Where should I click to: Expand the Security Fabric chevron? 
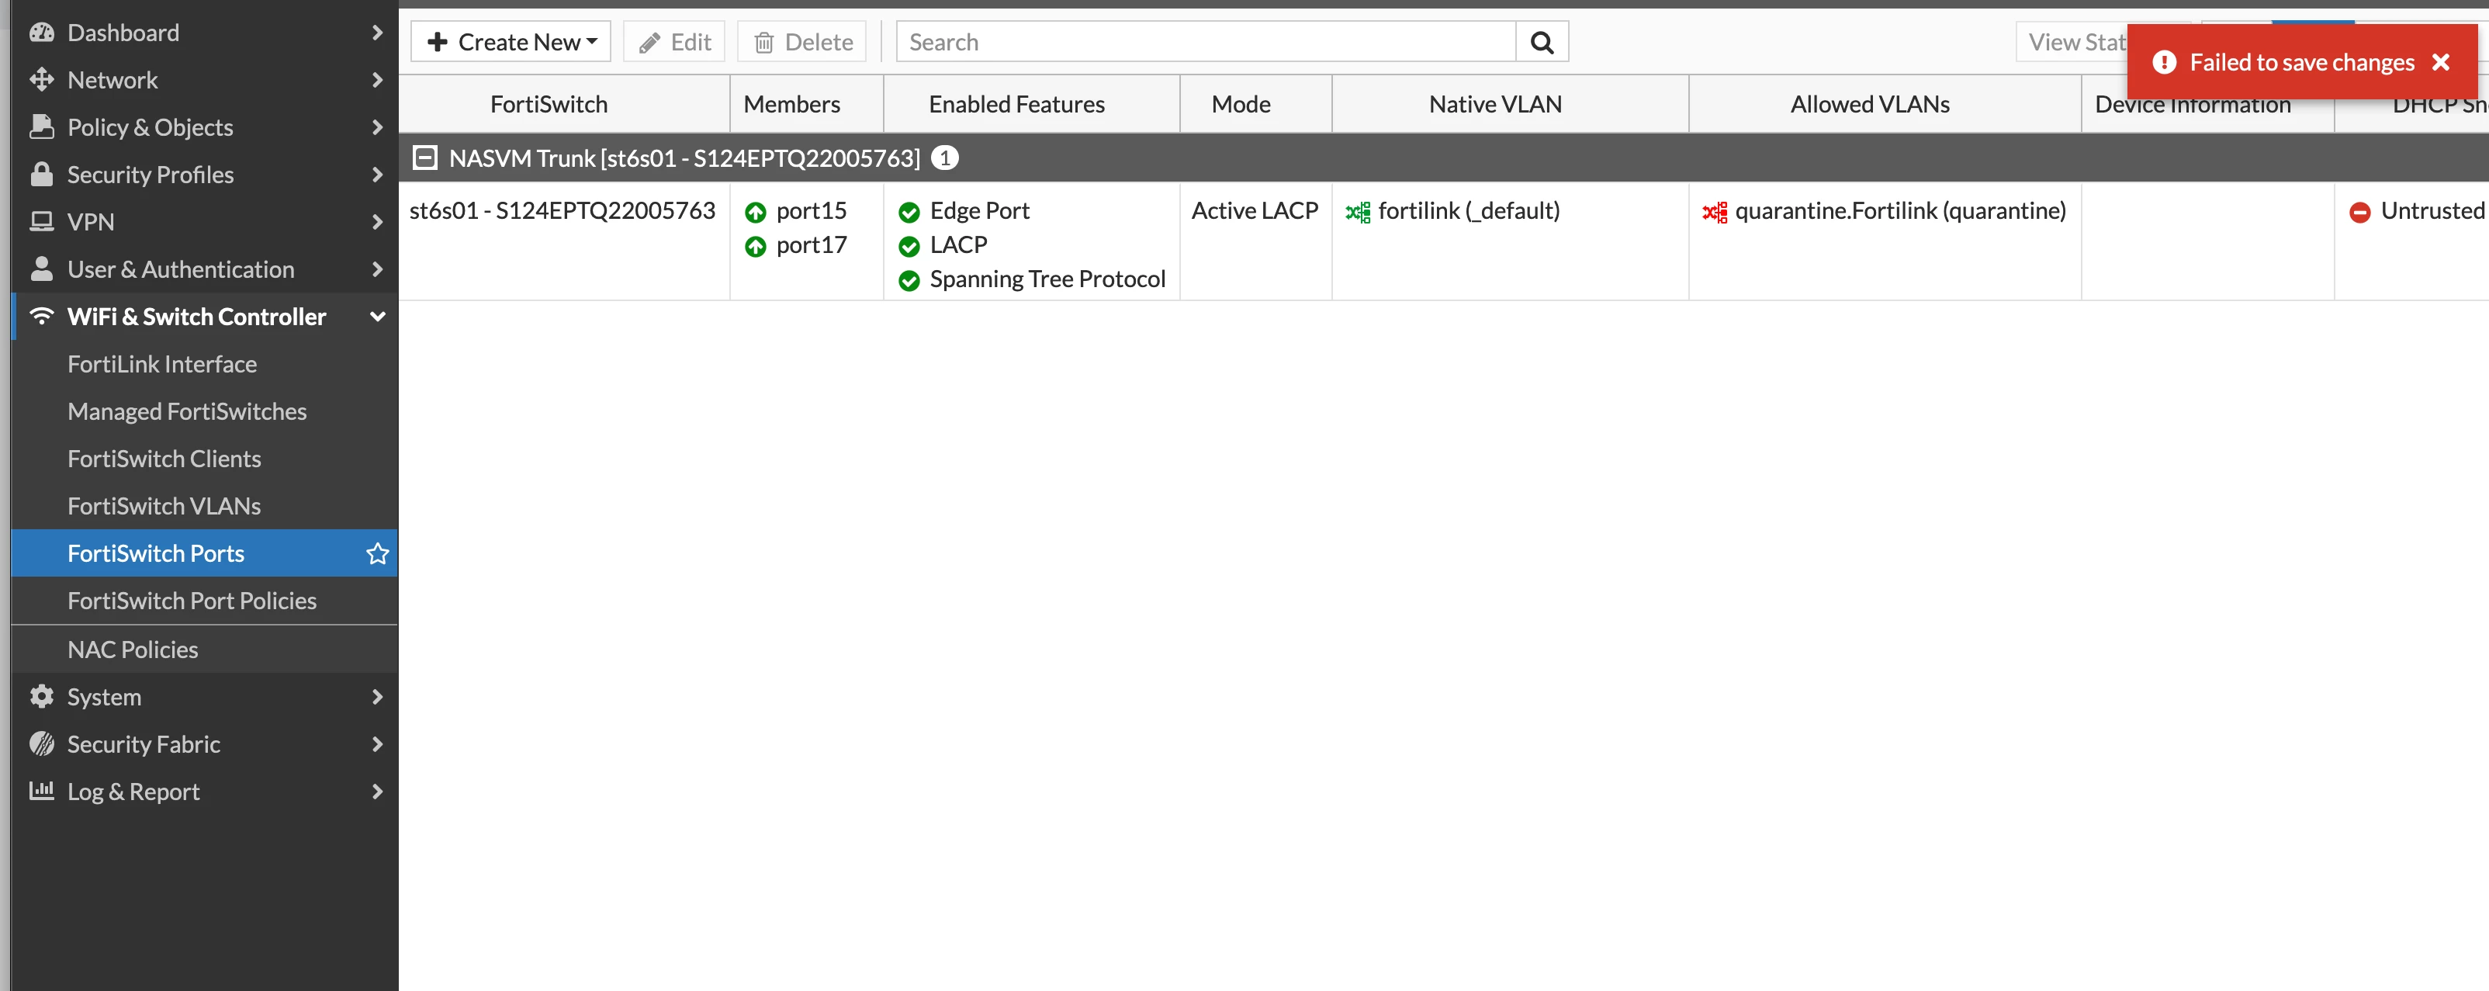tap(378, 743)
